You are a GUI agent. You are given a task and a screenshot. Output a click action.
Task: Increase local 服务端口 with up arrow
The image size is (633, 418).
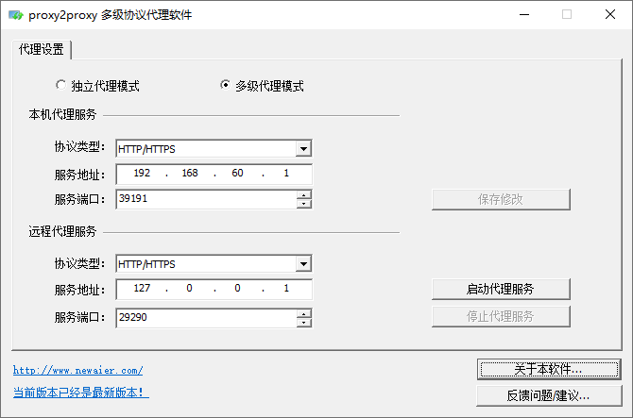[303, 195]
